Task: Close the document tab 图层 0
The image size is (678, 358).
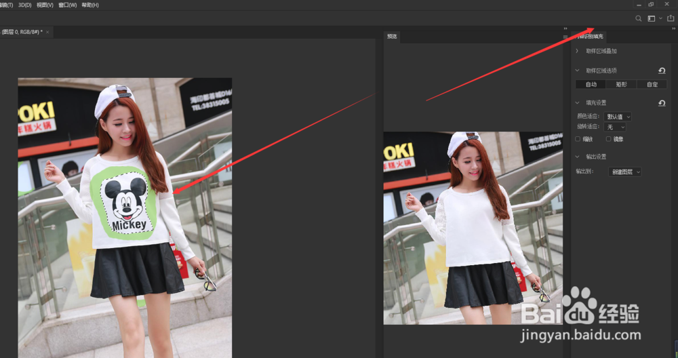Action: click(x=47, y=32)
